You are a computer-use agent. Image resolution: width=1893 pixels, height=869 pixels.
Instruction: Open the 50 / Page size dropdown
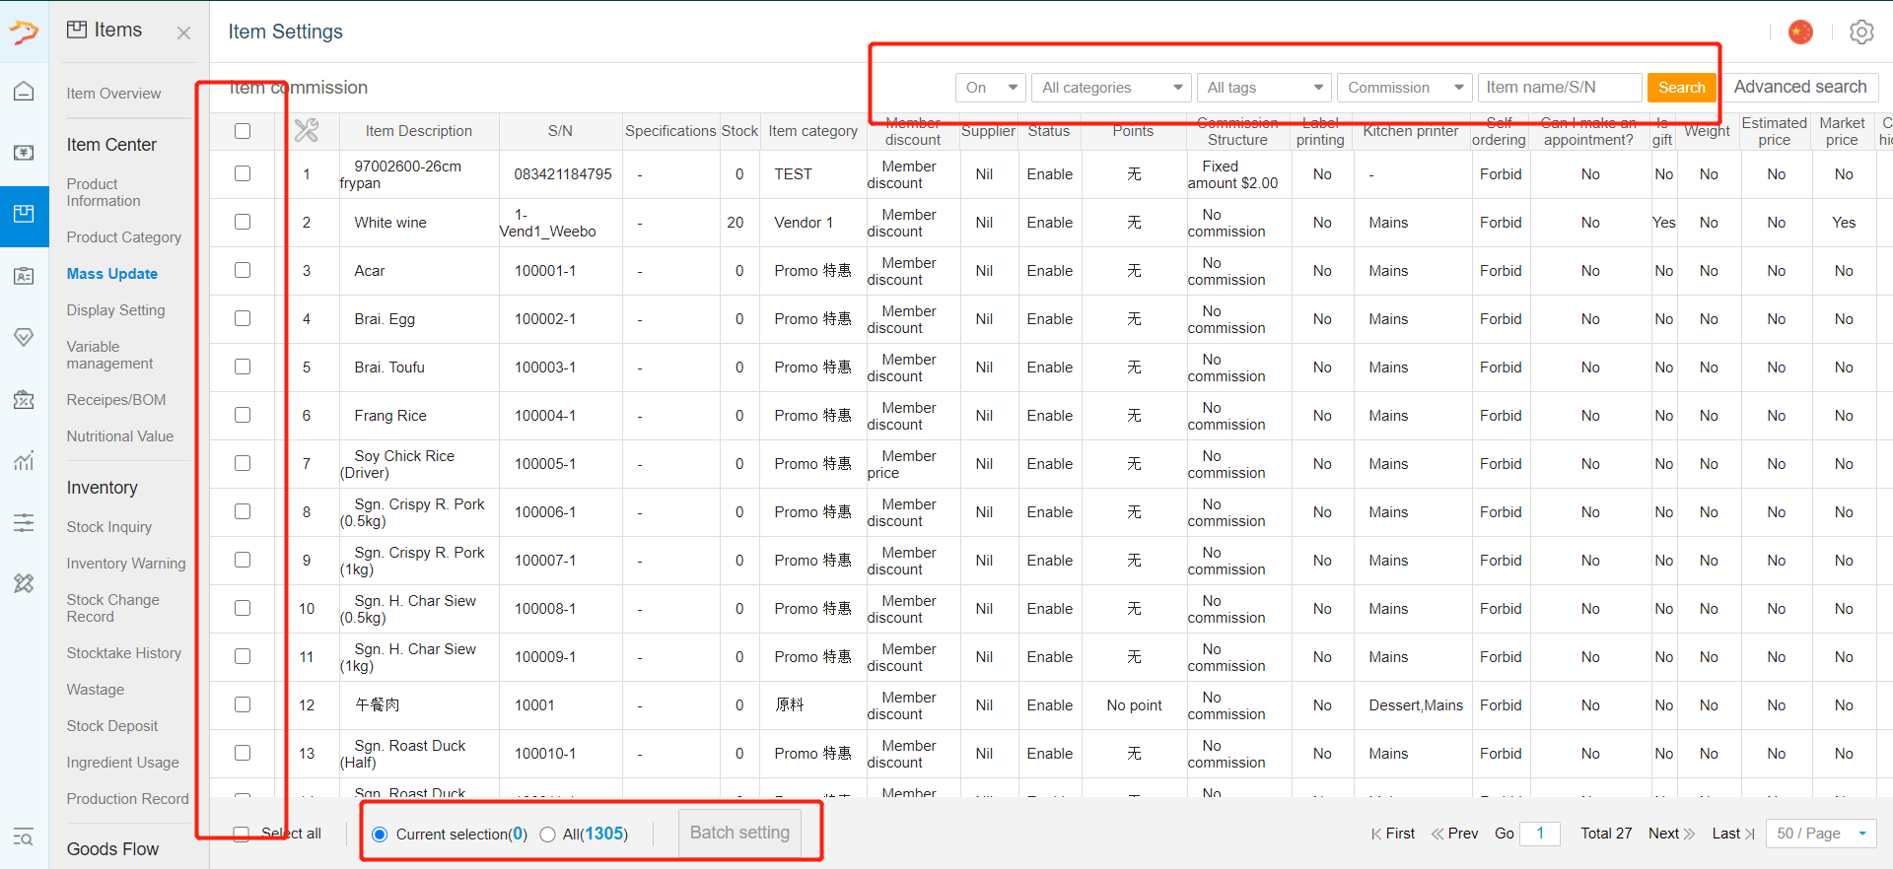(1821, 834)
